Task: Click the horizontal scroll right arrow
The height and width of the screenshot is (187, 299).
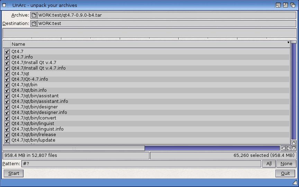Action: click(289, 148)
